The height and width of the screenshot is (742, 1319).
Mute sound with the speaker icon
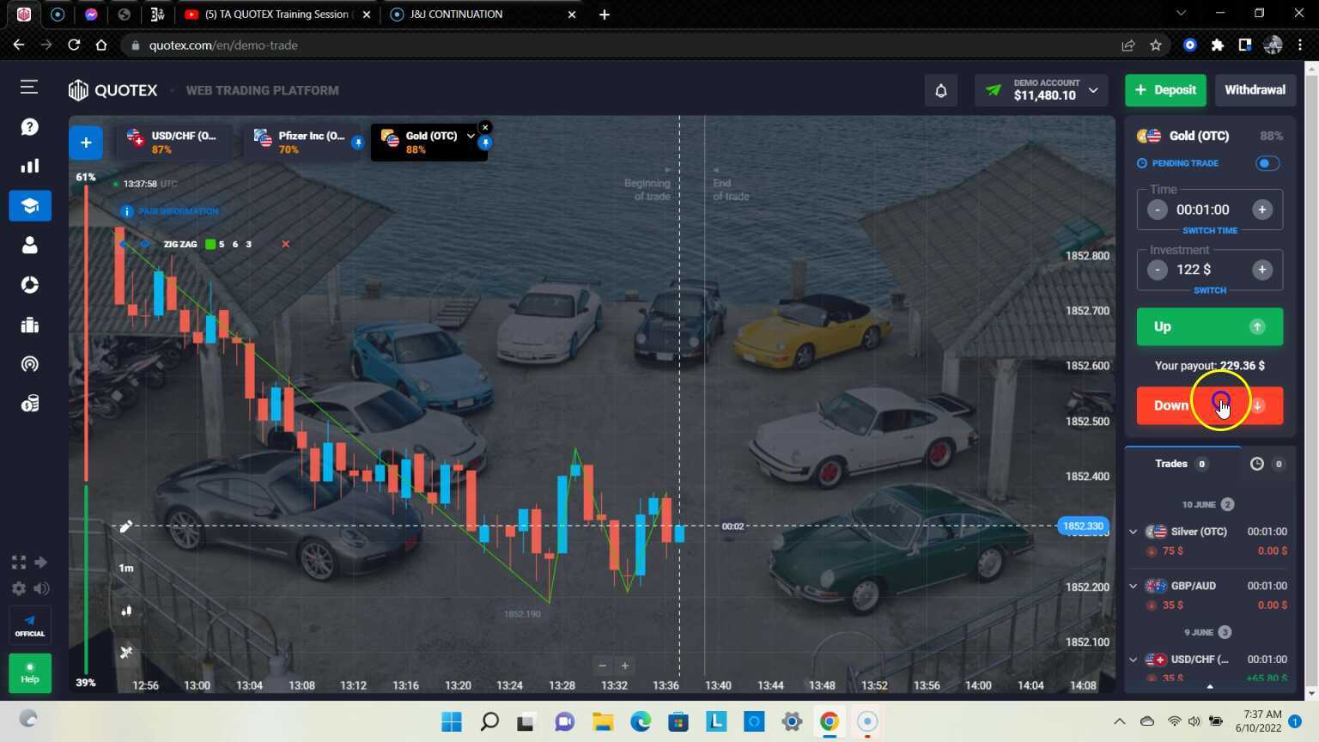click(41, 588)
